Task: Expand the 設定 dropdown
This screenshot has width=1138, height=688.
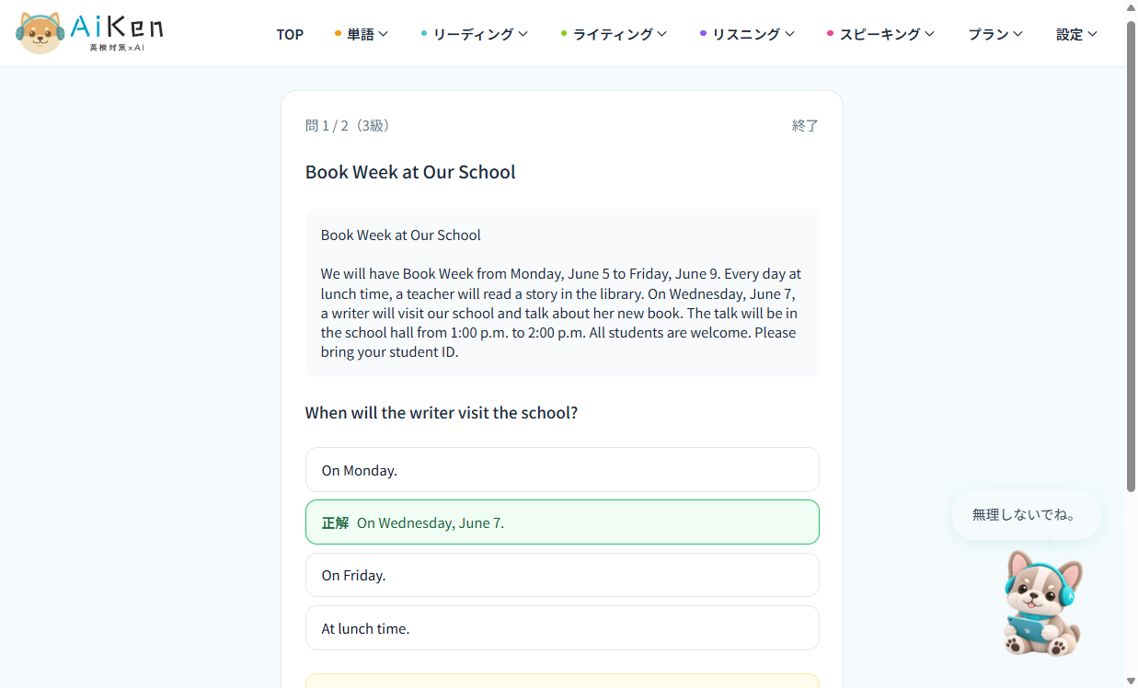Action: click(1076, 34)
